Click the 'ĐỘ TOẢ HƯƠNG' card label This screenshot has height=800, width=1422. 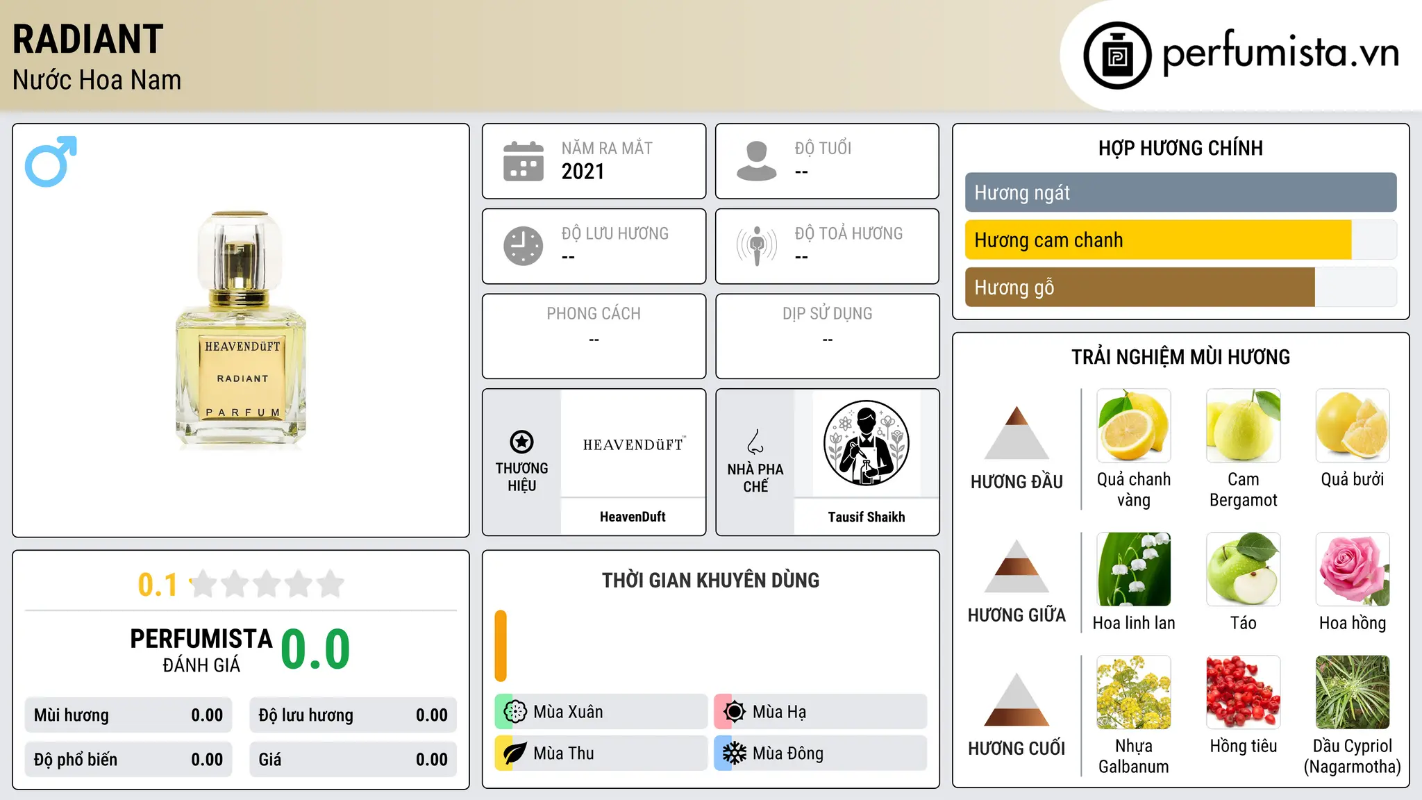click(x=849, y=233)
